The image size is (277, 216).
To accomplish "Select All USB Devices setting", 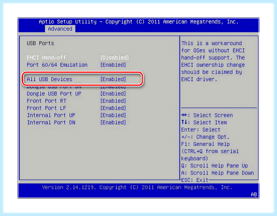I will tap(49, 79).
